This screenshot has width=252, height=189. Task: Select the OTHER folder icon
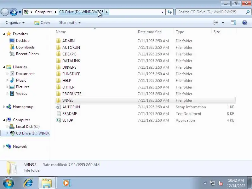pos(58,87)
